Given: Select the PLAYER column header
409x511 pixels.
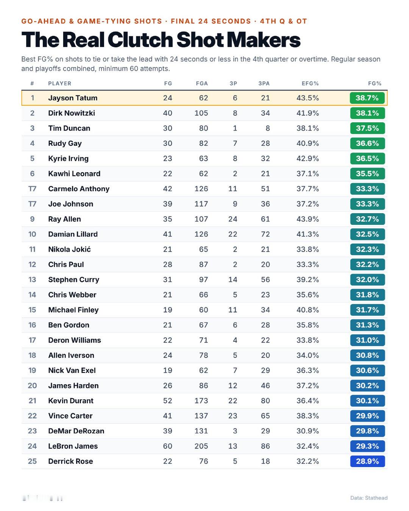Looking at the screenshot, I should (x=59, y=83).
